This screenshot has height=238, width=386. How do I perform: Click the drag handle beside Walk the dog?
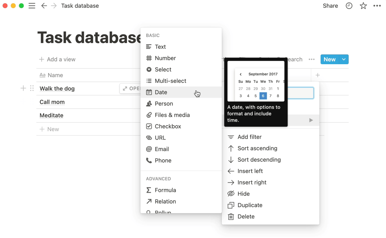(32, 88)
